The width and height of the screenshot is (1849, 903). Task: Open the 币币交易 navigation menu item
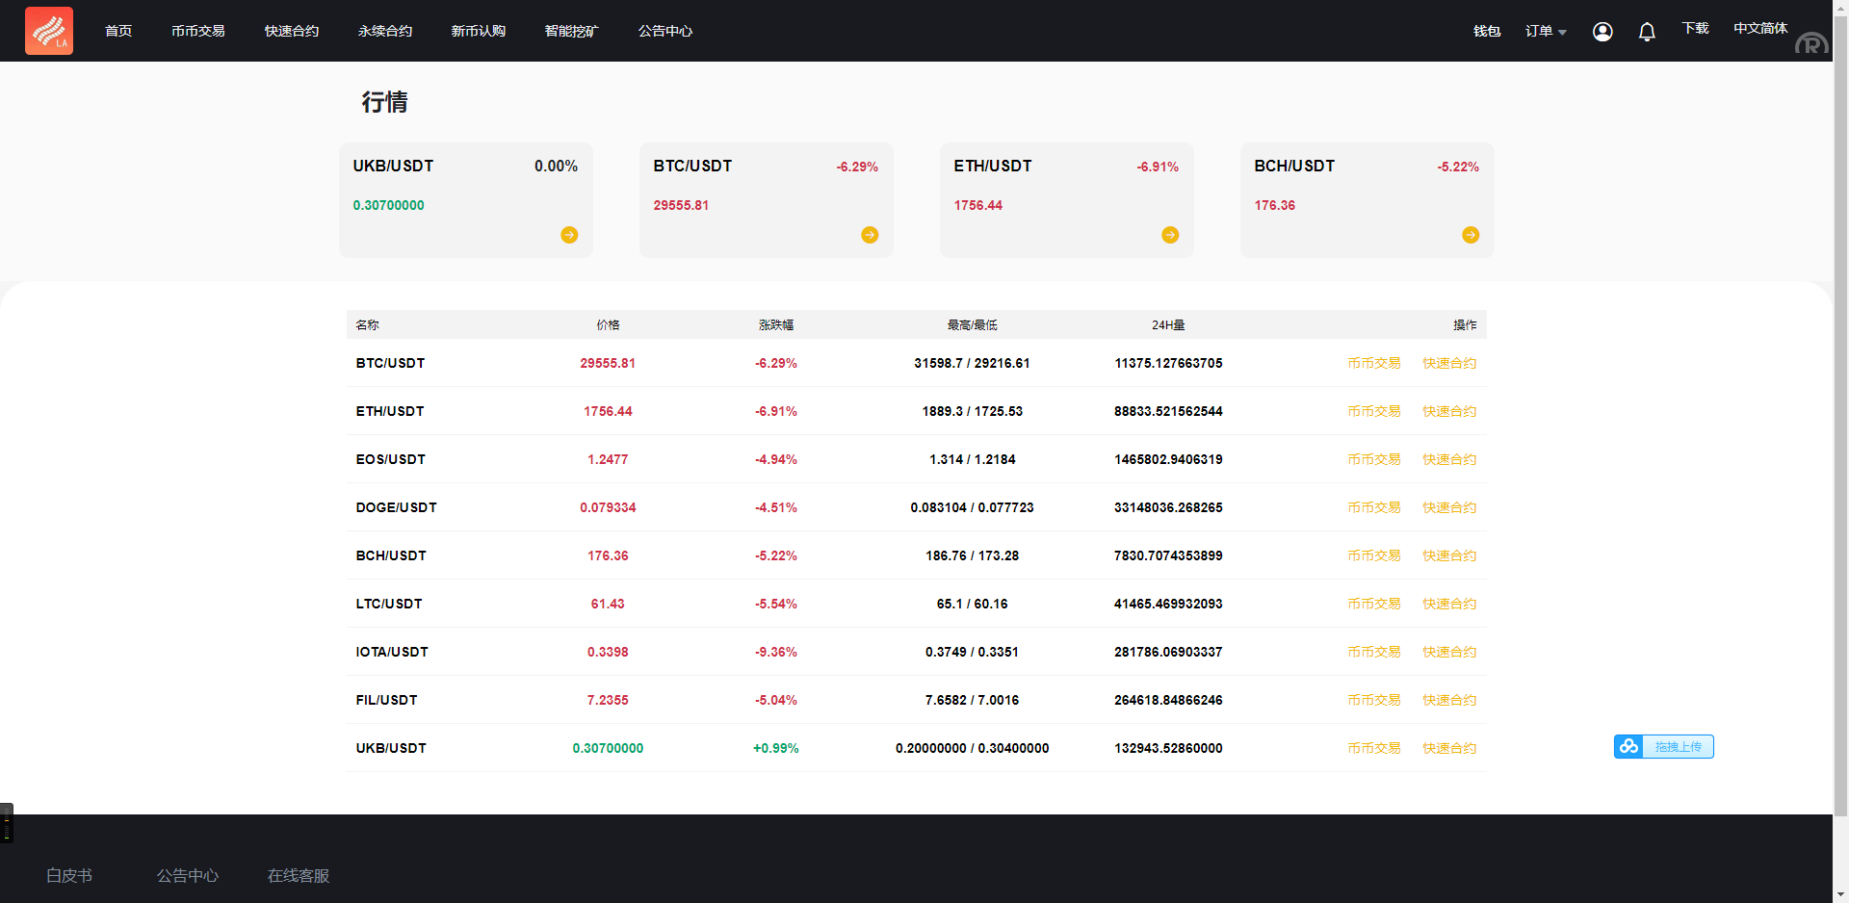198,31
